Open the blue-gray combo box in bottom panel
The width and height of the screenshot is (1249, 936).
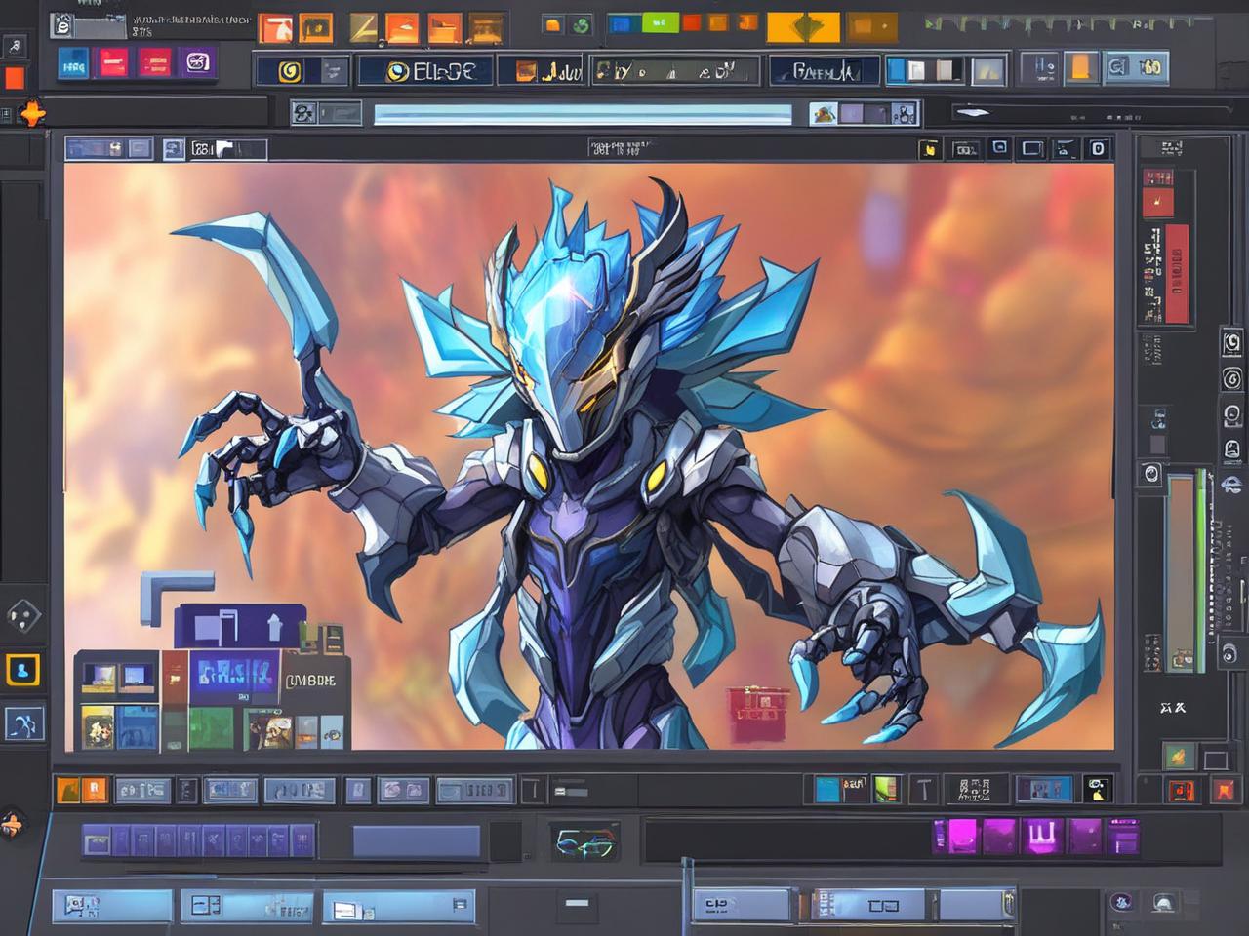(416, 840)
